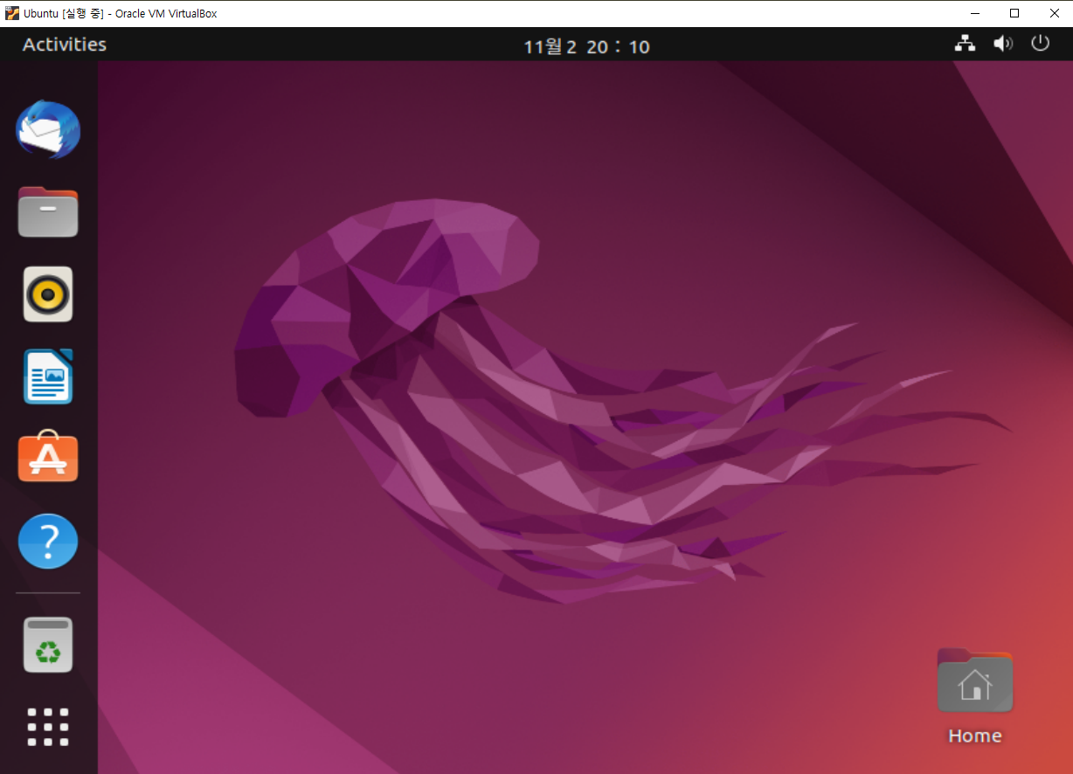The height and width of the screenshot is (774, 1073).
Task: Open Rhythmbox music player
Action: coord(48,294)
